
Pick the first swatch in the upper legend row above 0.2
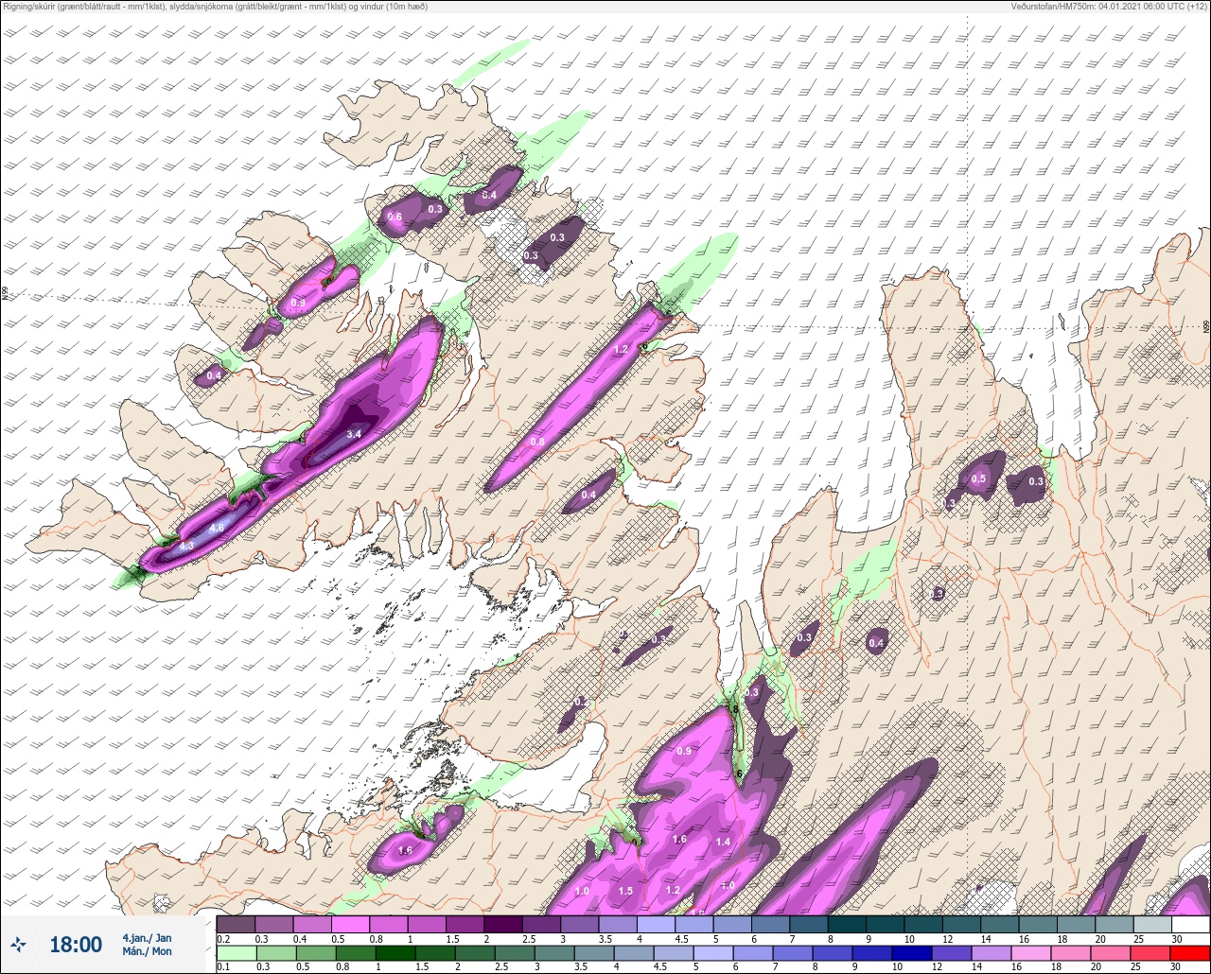pos(236,924)
